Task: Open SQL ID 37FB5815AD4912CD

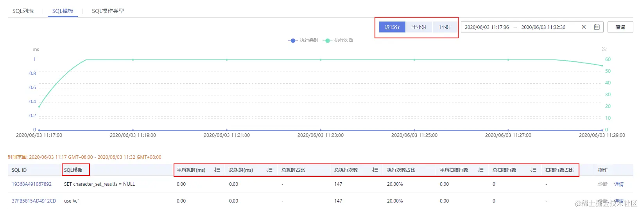Action: 34,201
